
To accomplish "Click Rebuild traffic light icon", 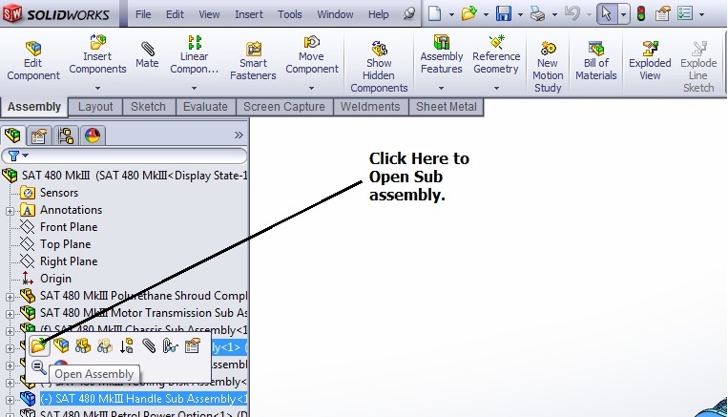I will [x=641, y=14].
